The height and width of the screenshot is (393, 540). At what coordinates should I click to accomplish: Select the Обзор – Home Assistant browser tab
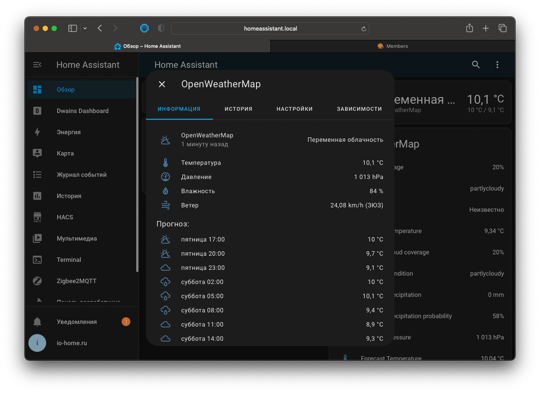147,46
